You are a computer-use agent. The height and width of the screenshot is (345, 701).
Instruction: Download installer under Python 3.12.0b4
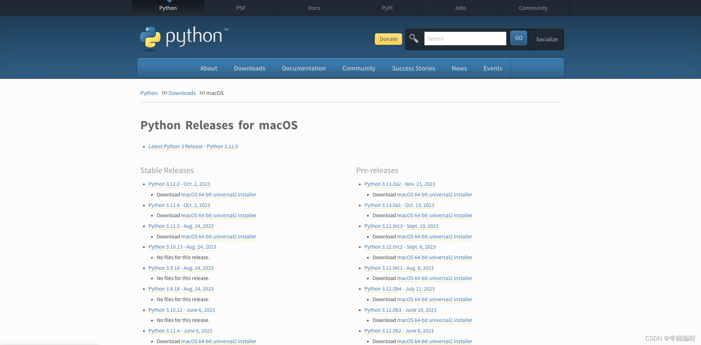coord(435,299)
